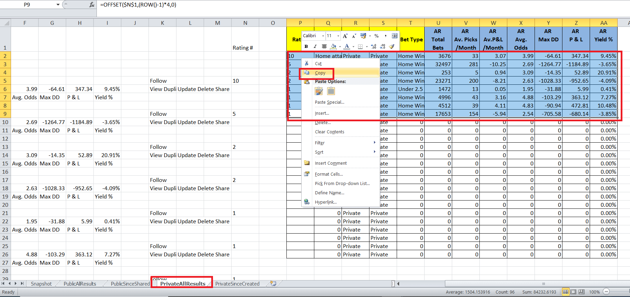Click the 100% zoom level
Screen dimensions: 630x297
click(595, 292)
